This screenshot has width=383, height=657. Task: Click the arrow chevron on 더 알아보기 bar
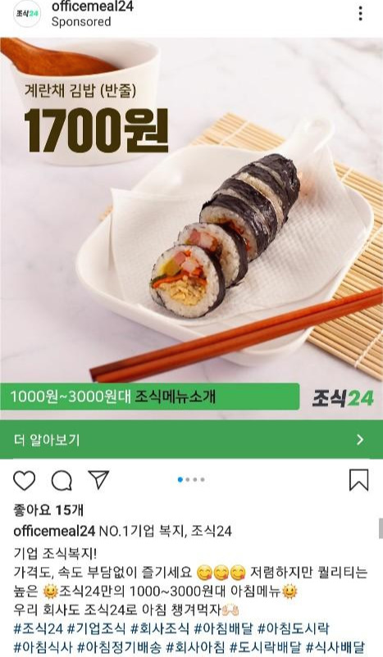tap(360, 440)
